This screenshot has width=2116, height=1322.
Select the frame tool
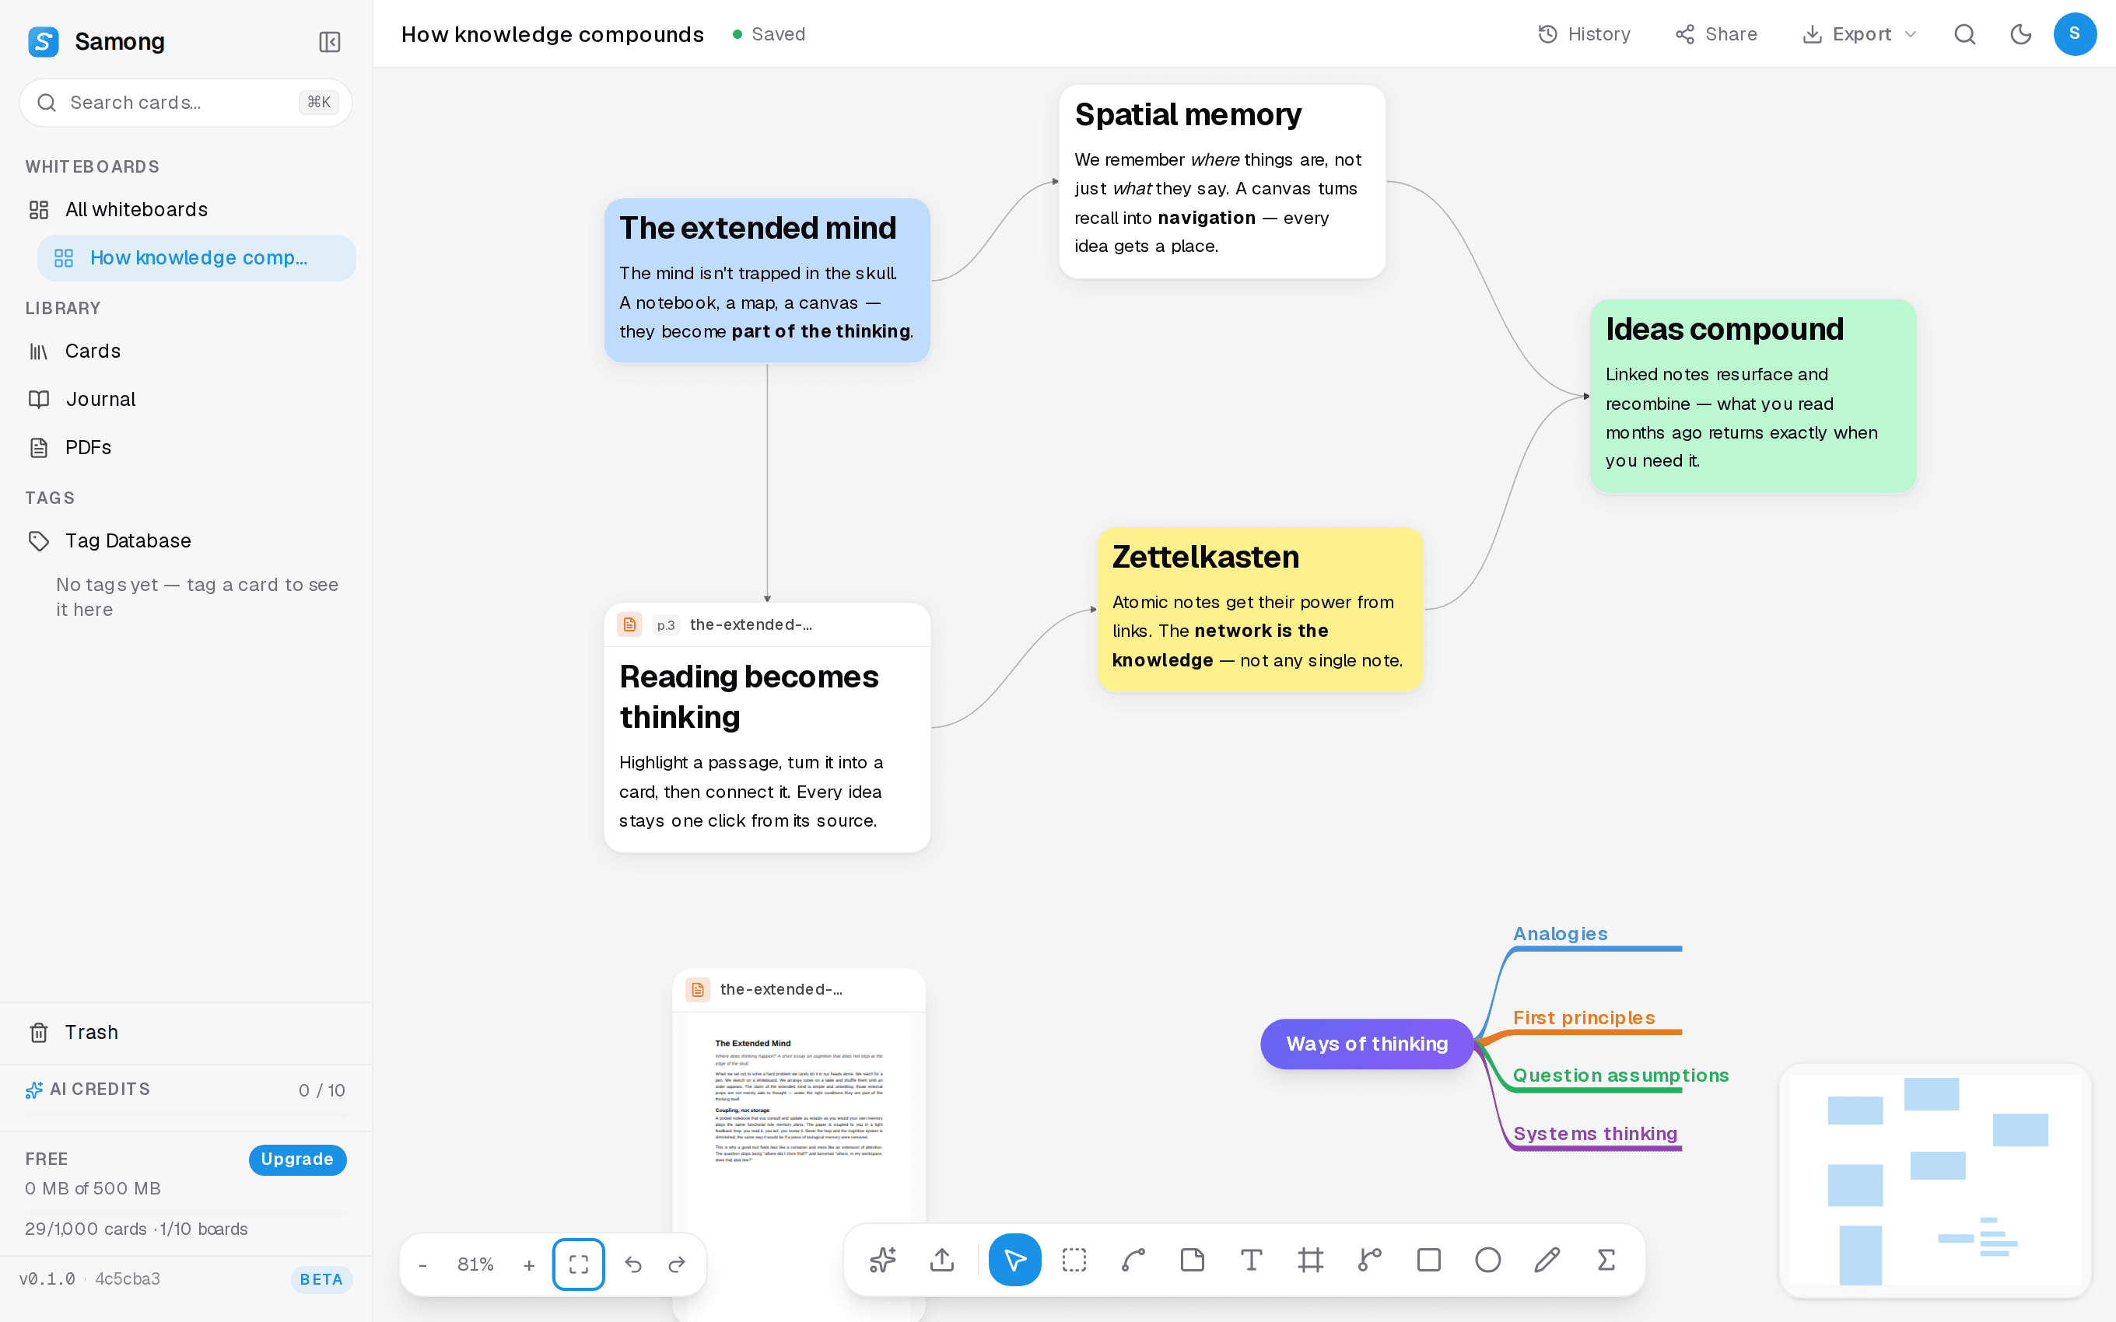(x=1311, y=1260)
